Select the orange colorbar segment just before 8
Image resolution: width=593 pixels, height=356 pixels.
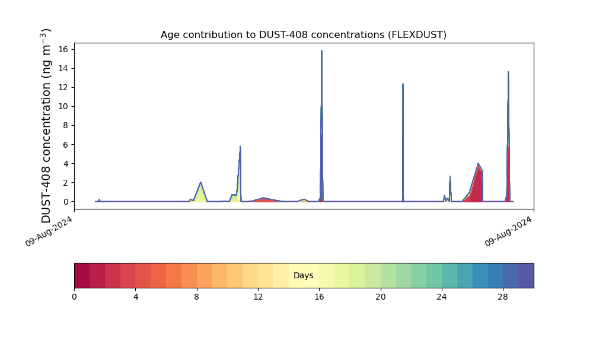189,275
